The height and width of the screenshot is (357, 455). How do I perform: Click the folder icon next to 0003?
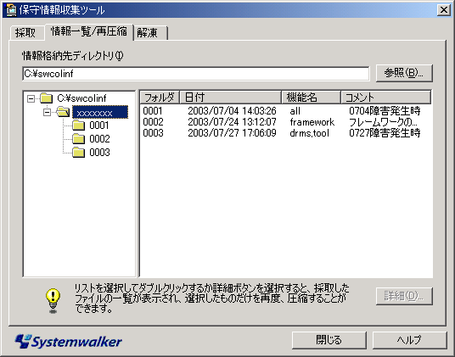coord(78,152)
